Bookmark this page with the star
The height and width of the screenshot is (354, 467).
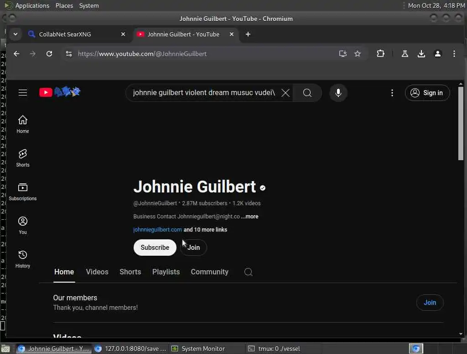tap(358, 54)
